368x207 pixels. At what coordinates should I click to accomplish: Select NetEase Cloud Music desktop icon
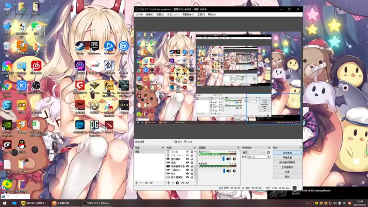click(36, 67)
